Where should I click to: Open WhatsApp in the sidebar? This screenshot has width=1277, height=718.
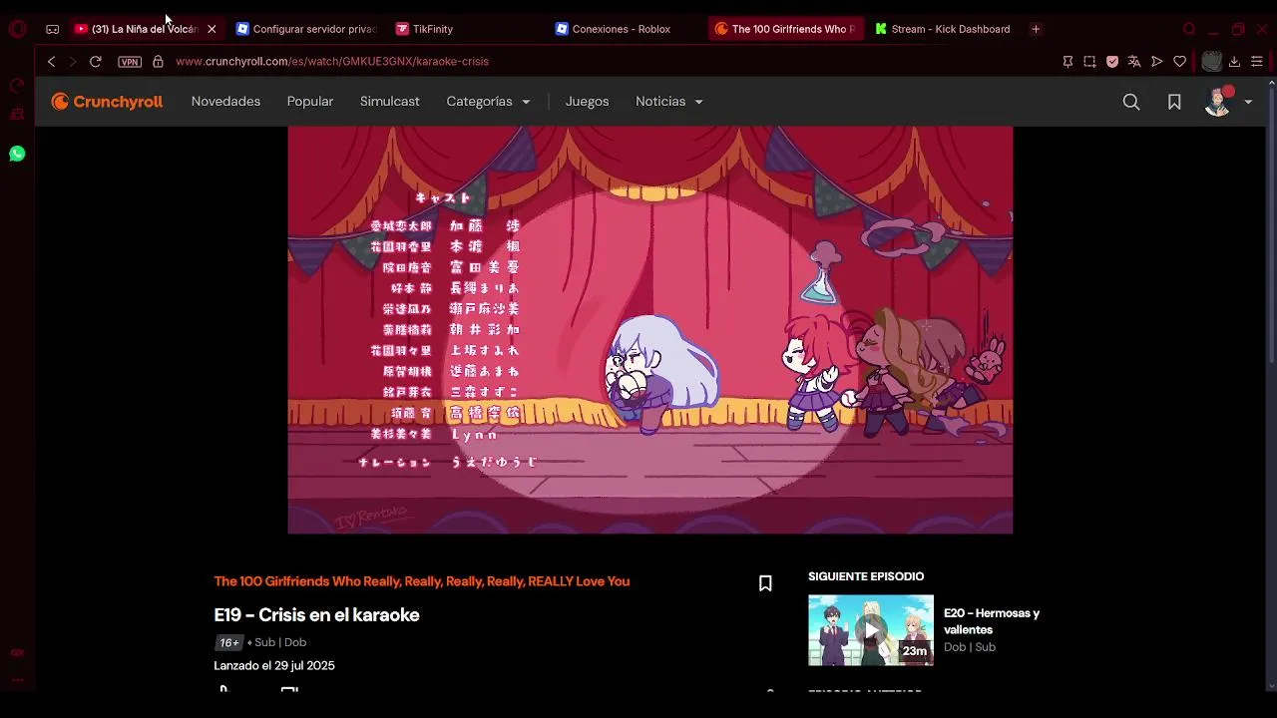pos(17,154)
